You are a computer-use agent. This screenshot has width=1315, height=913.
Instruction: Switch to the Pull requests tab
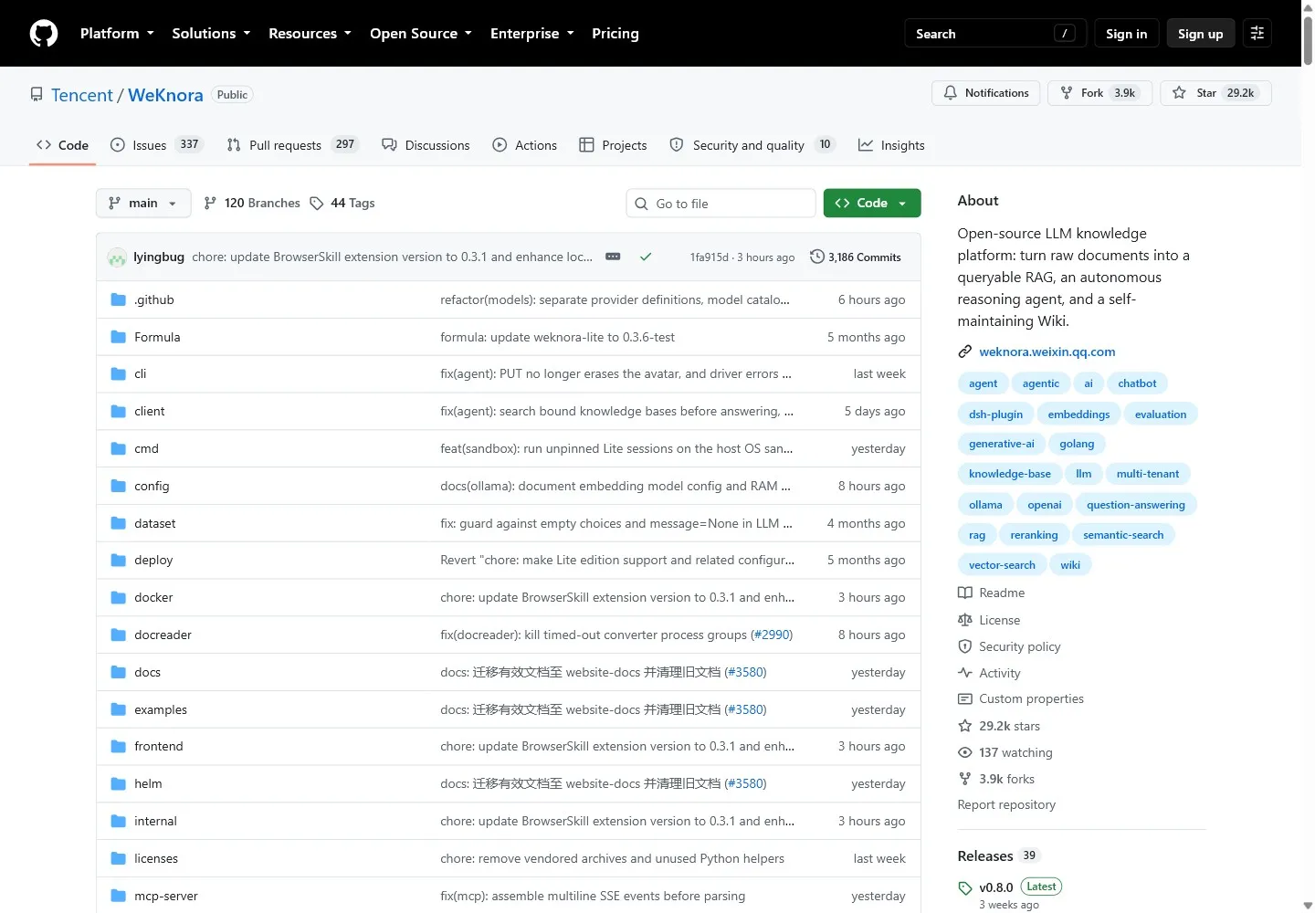pyautogui.click(x=292, y=145)
